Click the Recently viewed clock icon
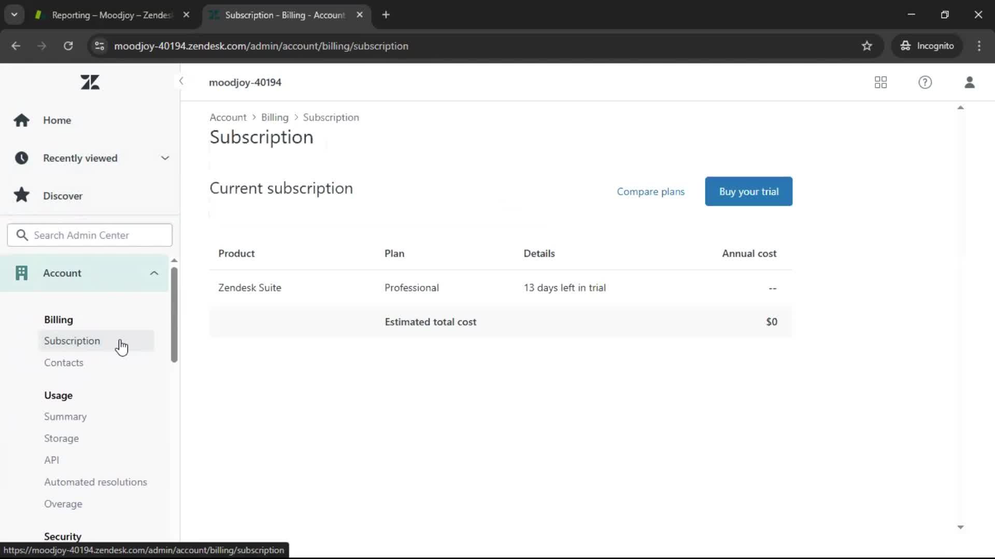The width and height of the screenshot is (995, 559). 21,158
